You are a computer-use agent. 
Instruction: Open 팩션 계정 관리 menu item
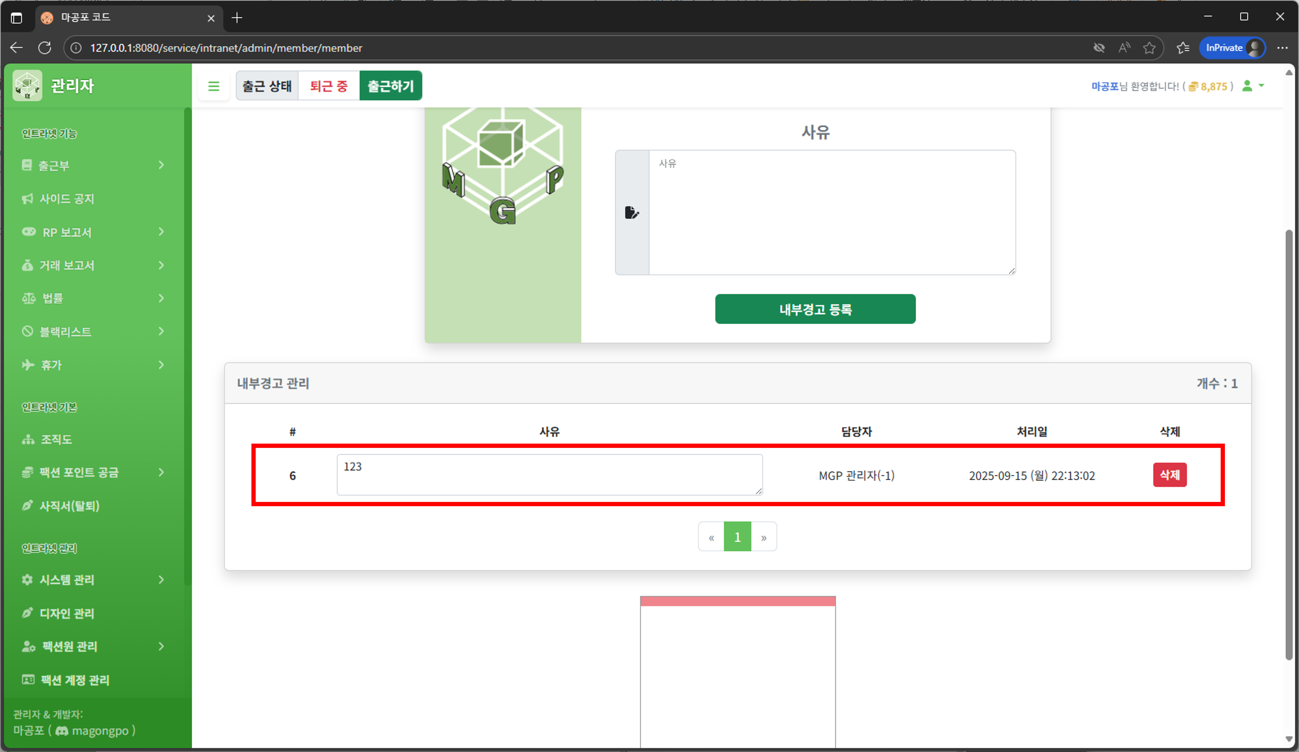(x=75, y=680)
